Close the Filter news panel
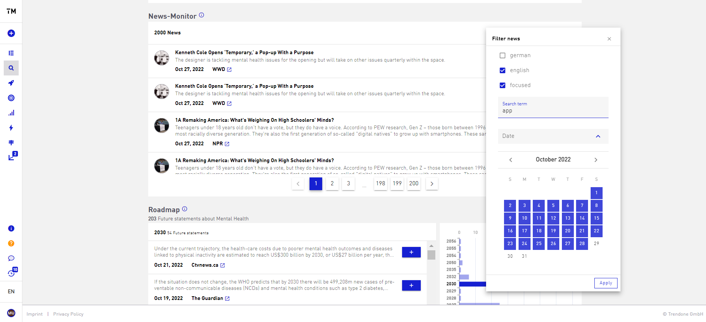This screenshot has height=322, width=706. (609, 39)
